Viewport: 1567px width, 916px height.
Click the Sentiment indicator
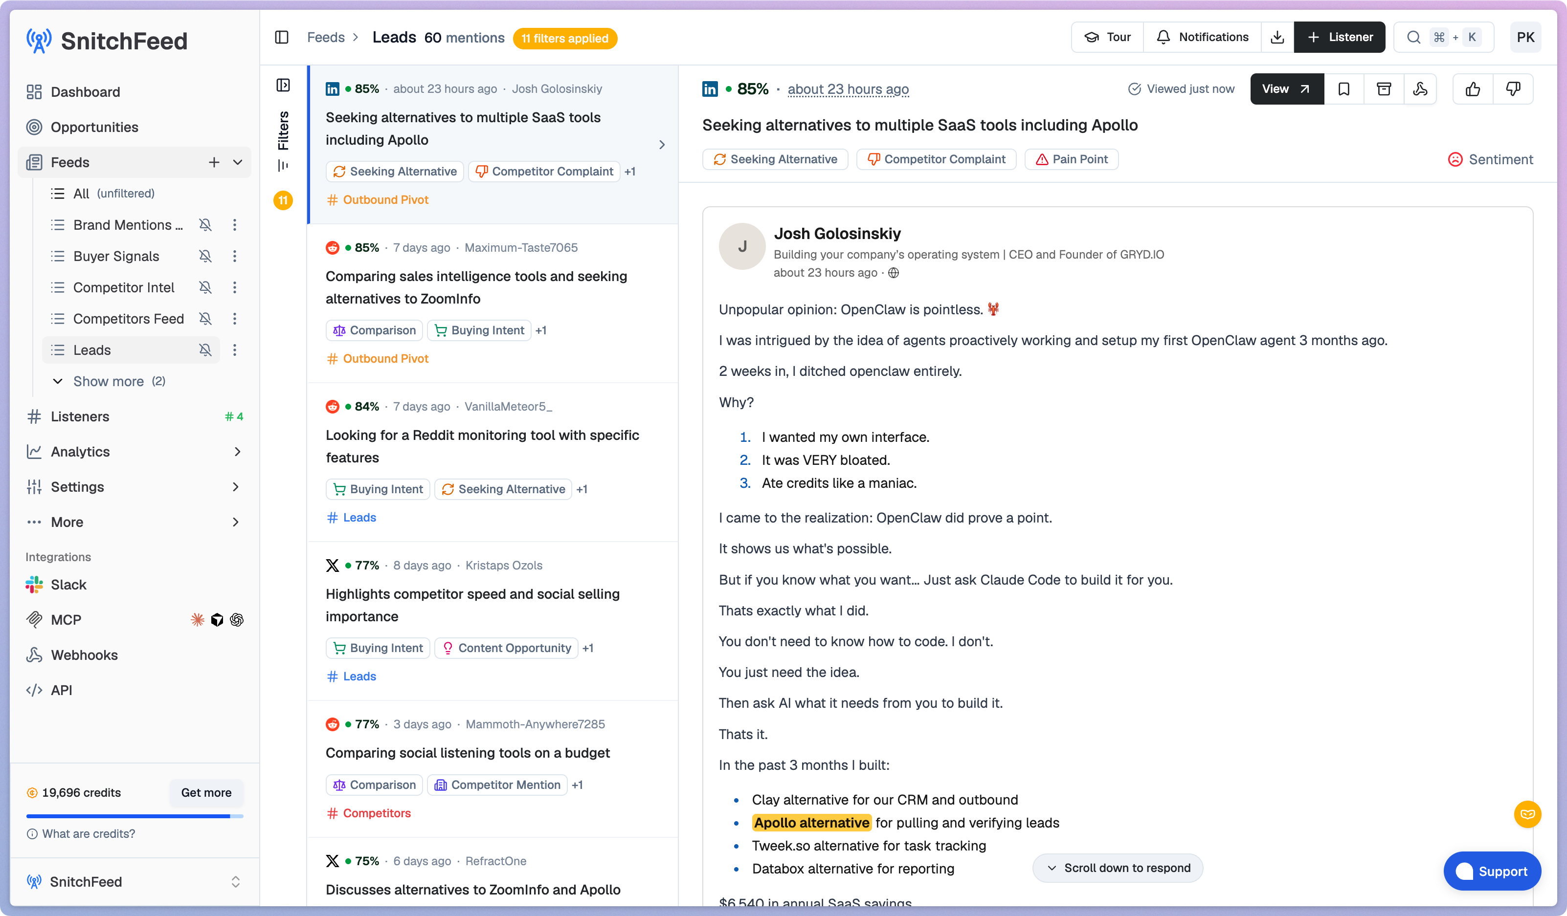tap(1491, 160)
